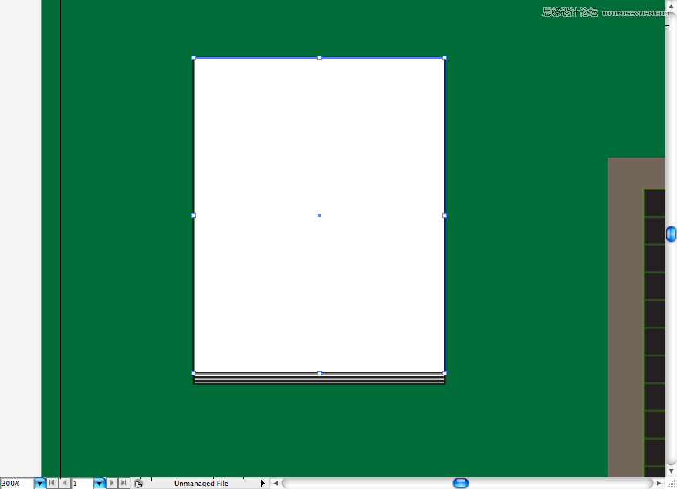The height and width of the screenshot is (489, 677).
Task: Click the striped lines below white rectangle
Action: tap(319, 380)
